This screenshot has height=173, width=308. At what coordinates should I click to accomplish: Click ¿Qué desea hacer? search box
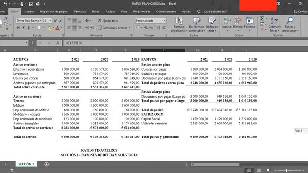[215, 12]
